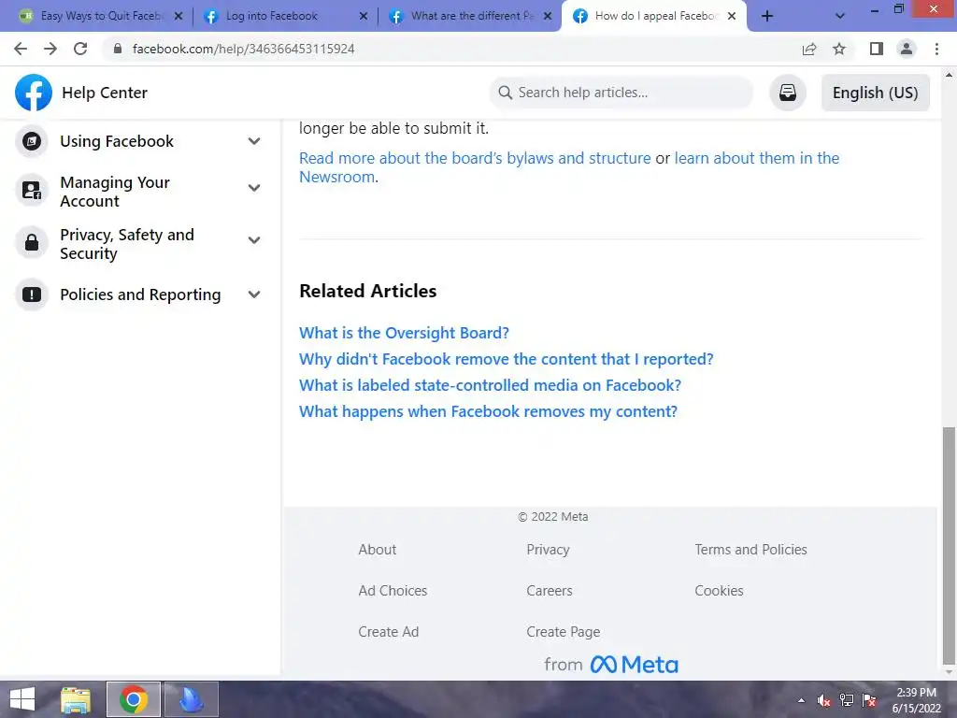Click the network tray icon
The height and width of the screenshot is (718, 957).
[847, 700]
